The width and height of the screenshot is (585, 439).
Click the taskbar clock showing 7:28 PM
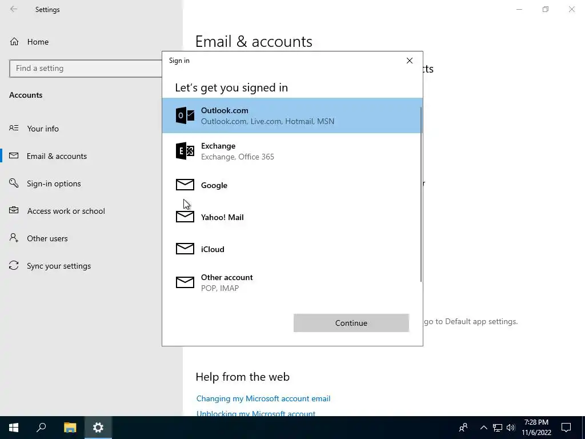click(536, 428)
